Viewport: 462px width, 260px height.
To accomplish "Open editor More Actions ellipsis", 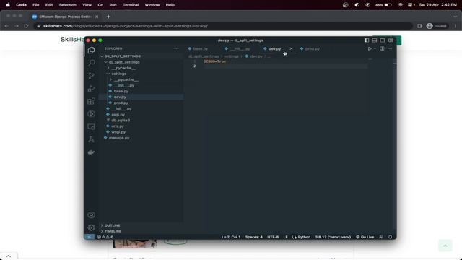I will pos(390,48).
